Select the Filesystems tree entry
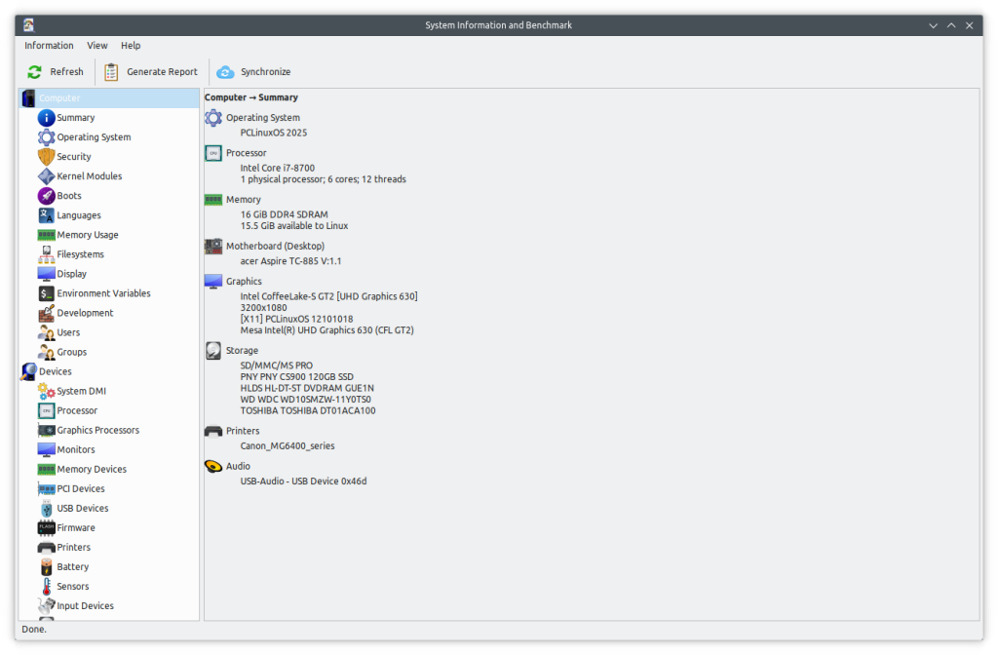 pyautogui.click(x=80, y=254)
